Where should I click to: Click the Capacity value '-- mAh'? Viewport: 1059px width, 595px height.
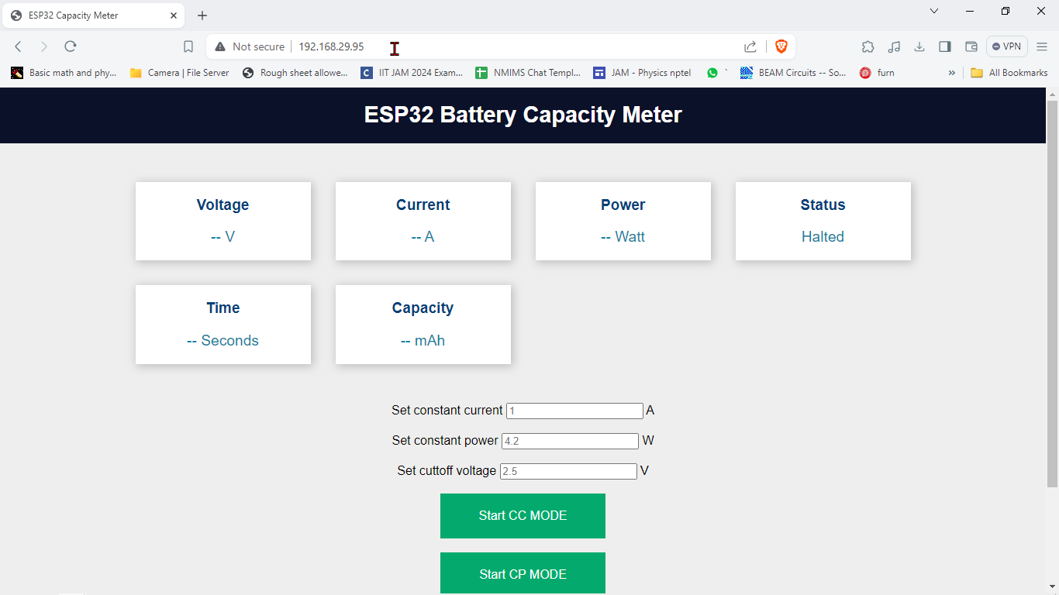tap(423, 341)
